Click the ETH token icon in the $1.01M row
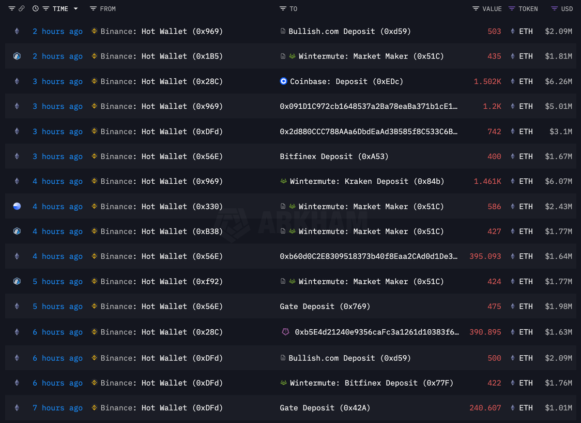The width and height of the screenshot is (581, 423). pyautogui.click(x=513, y=408)
